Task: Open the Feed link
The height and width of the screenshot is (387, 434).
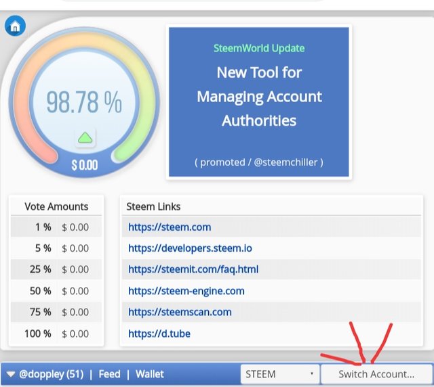Action: (x=110, y=374)
